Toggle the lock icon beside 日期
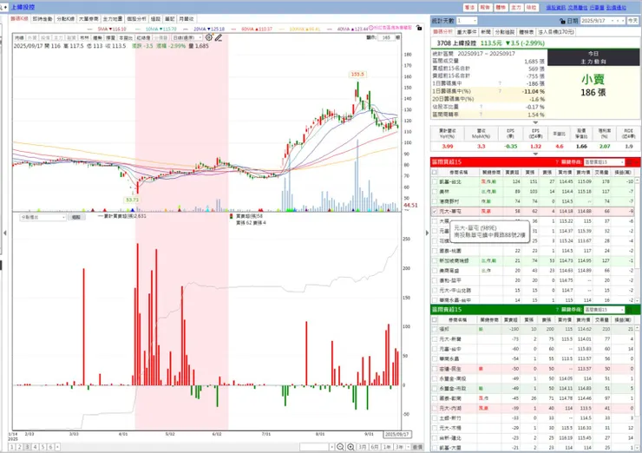The image size is (642, 453). coord(562,21)
